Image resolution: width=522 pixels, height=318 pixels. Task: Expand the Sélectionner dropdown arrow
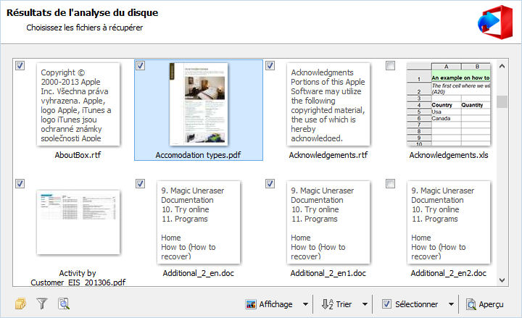click(x=451, y=304)
